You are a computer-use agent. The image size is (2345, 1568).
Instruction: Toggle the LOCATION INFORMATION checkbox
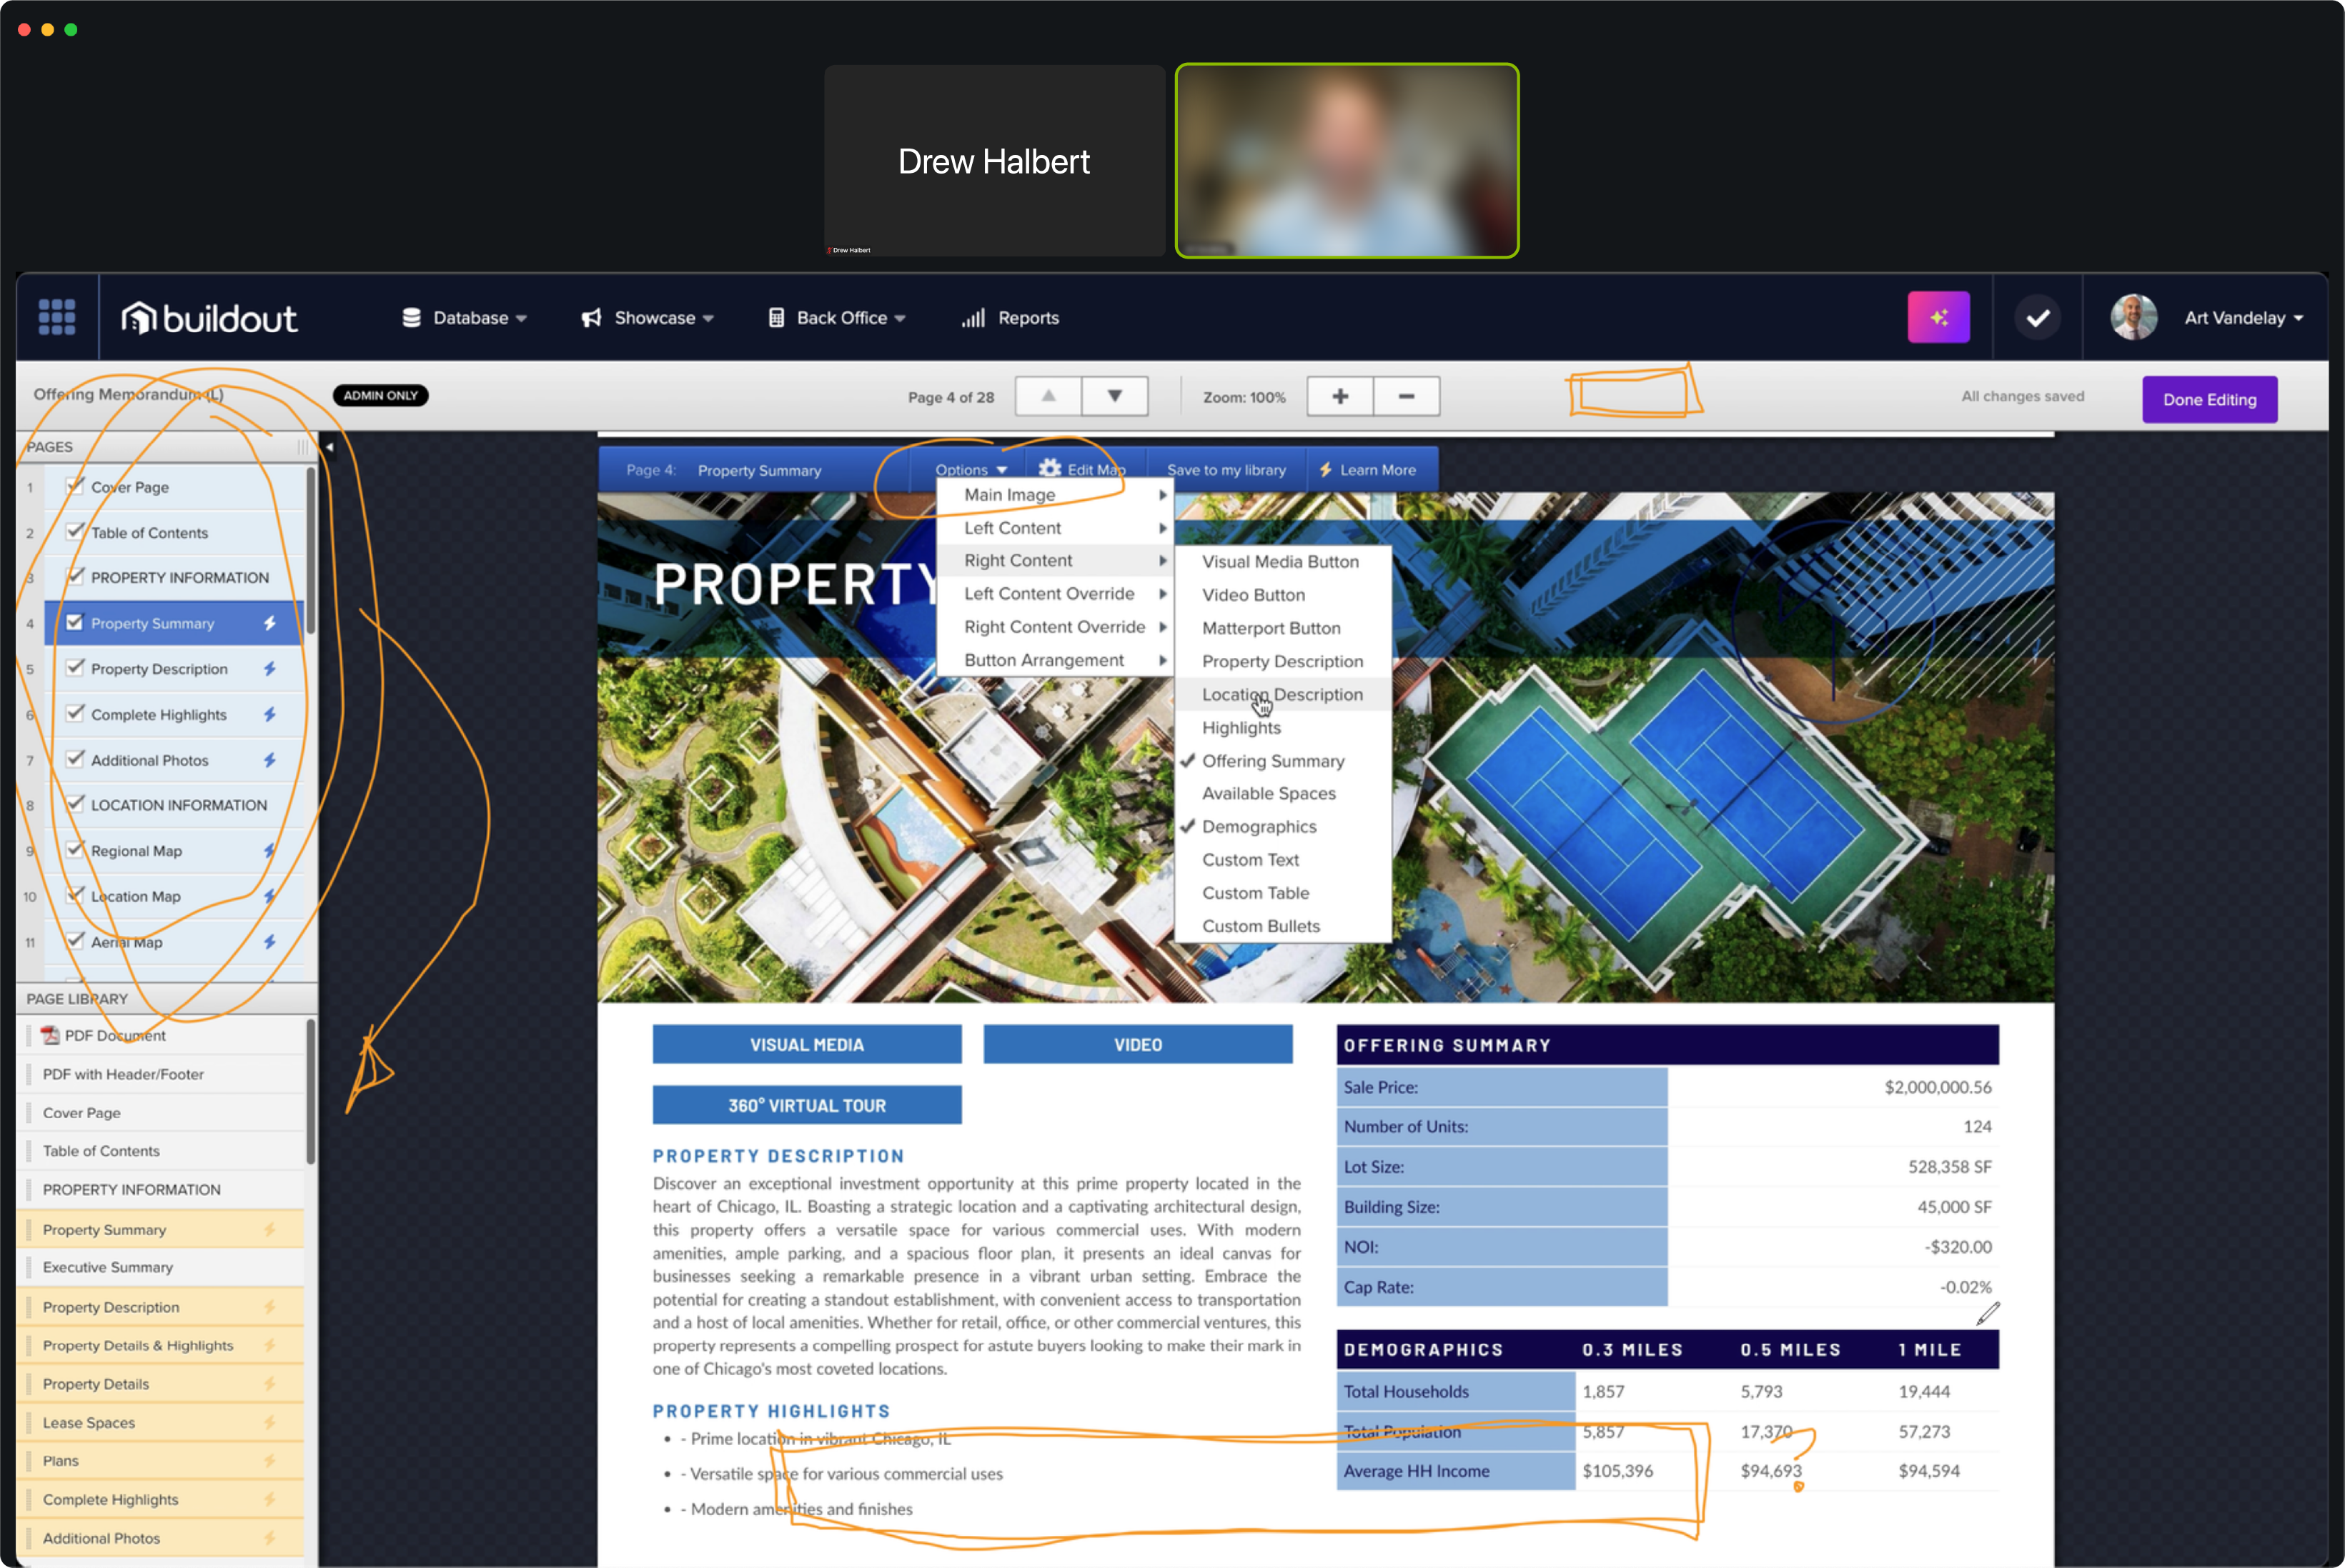click(x=75, y=803)
